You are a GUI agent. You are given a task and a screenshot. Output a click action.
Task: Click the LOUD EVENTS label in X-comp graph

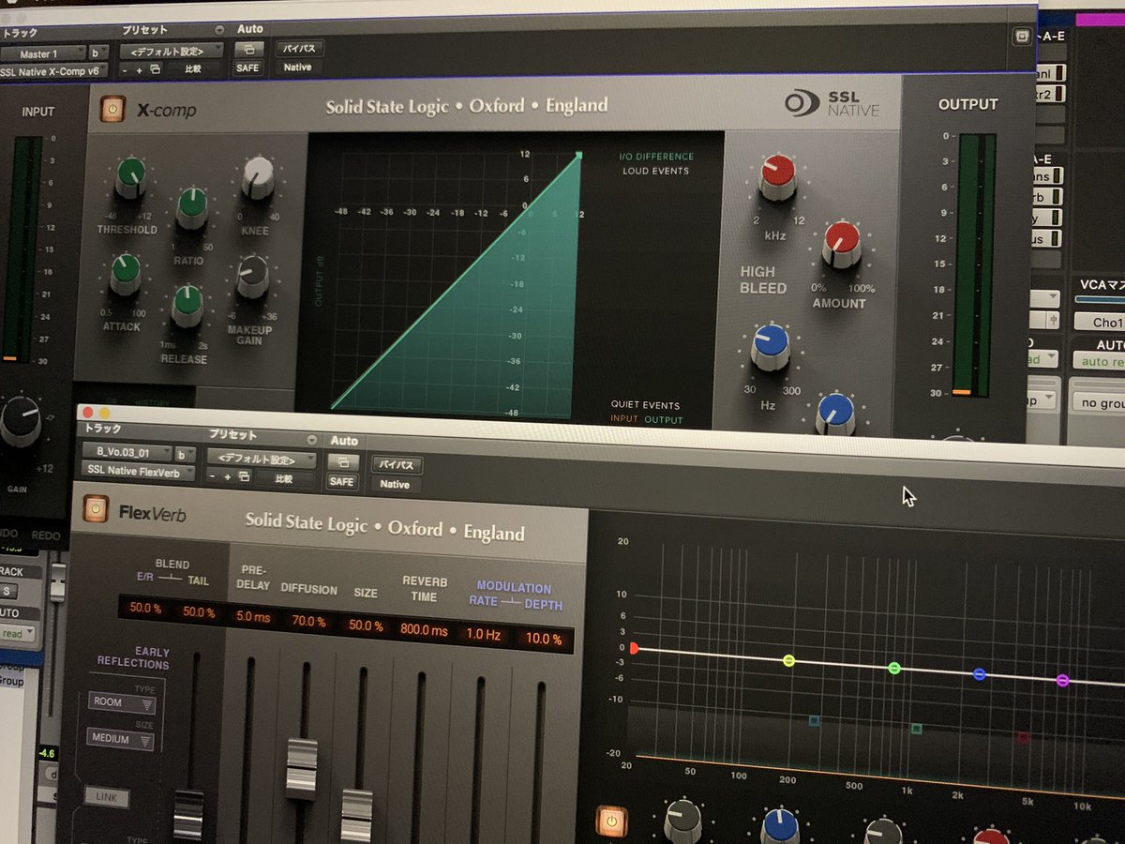click(x=656, y=172)
